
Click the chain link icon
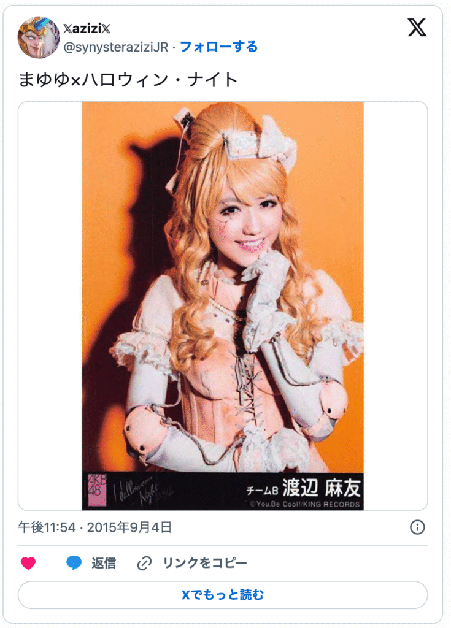[144, 563]
